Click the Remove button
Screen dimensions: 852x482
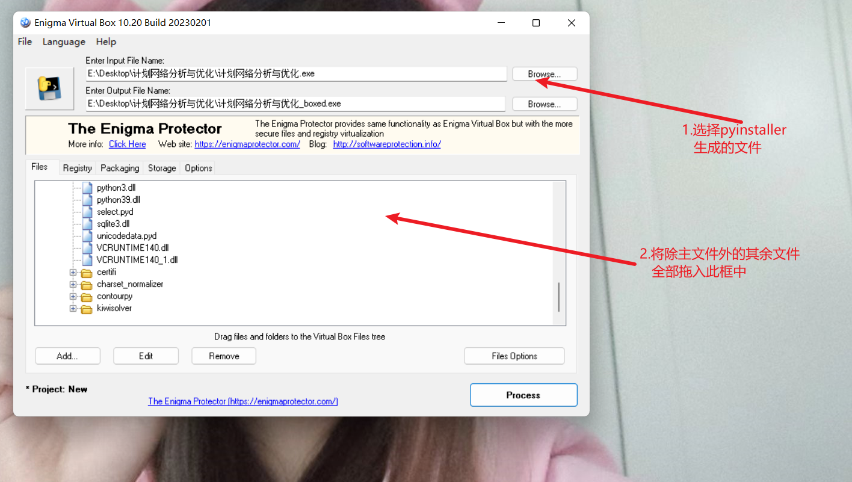pos(224,356)
